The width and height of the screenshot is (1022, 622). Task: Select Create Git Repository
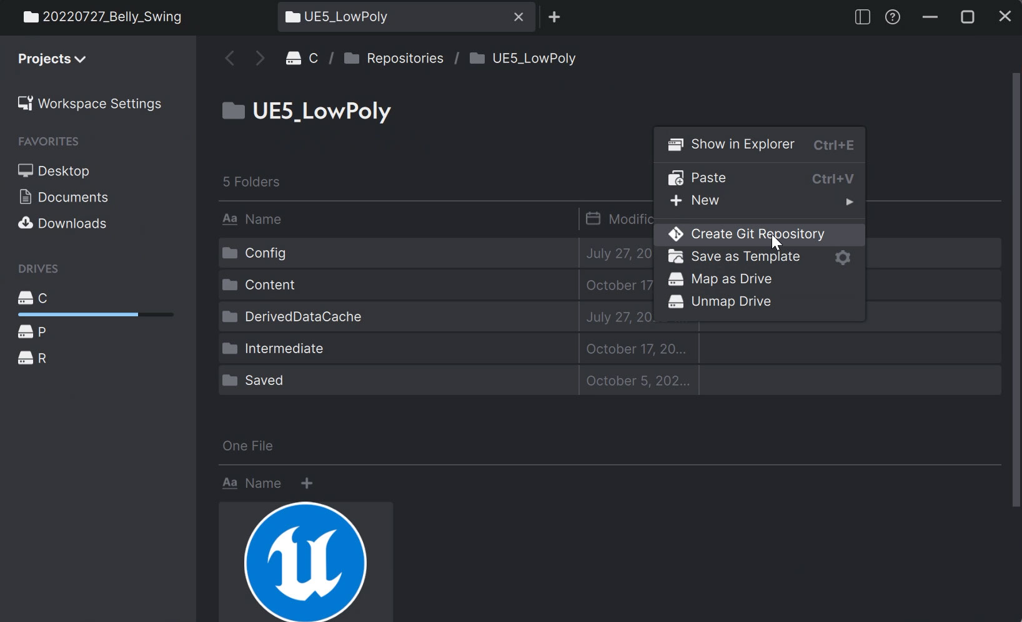[x=760, y=234]
